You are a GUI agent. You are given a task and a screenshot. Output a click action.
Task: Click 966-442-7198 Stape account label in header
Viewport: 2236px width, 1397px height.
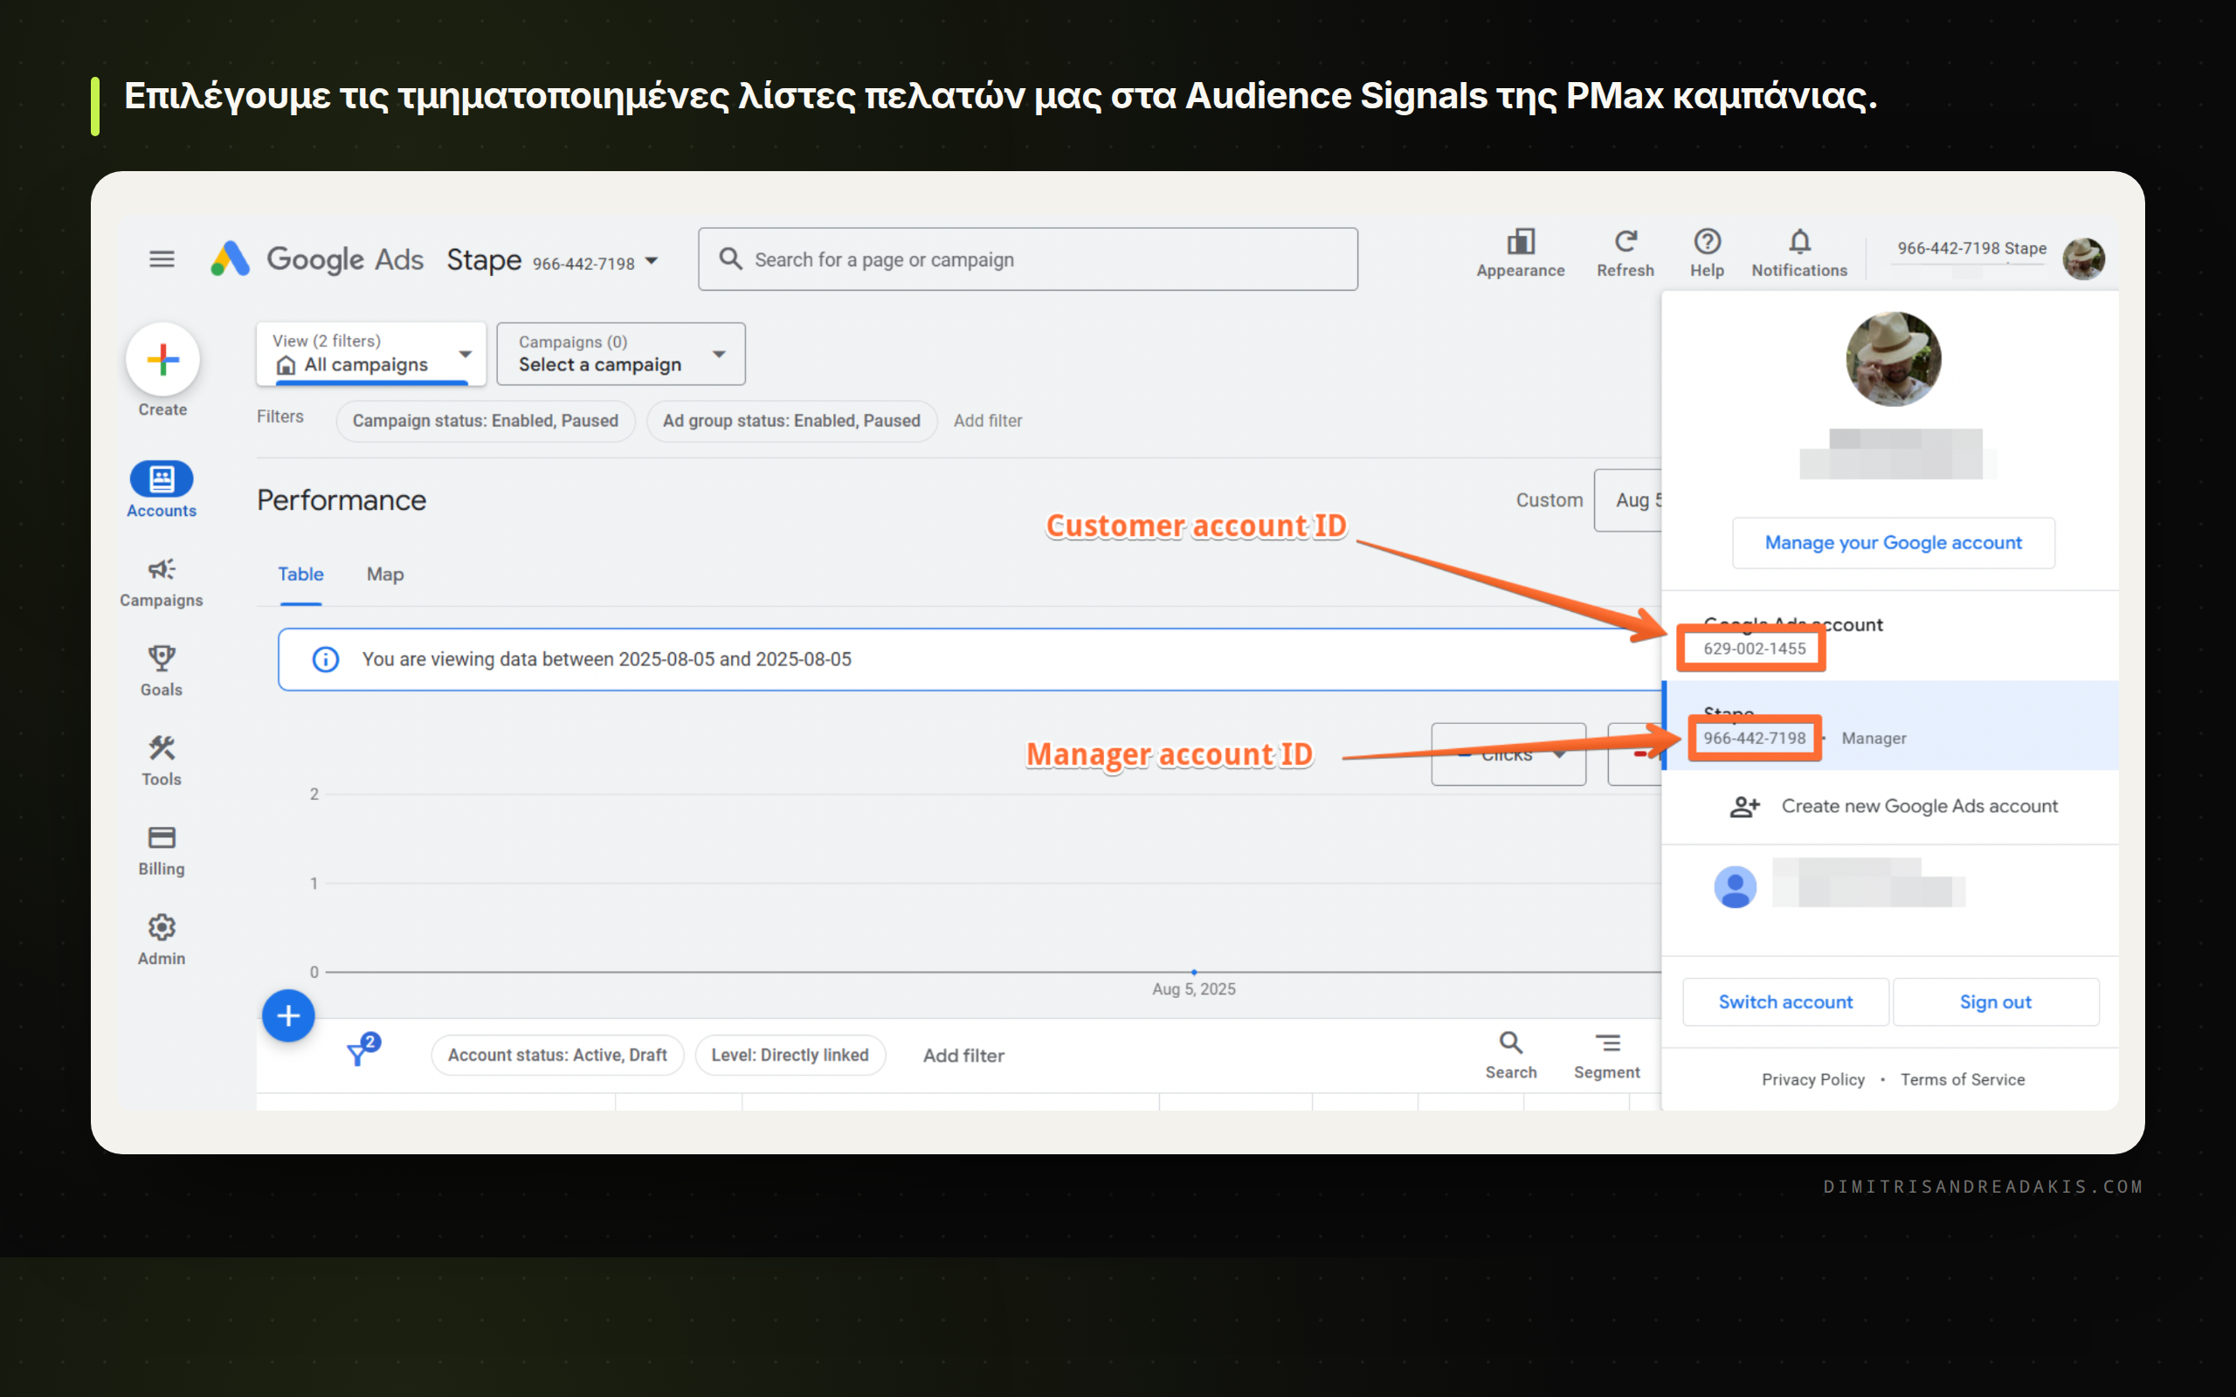(1971, 249)
